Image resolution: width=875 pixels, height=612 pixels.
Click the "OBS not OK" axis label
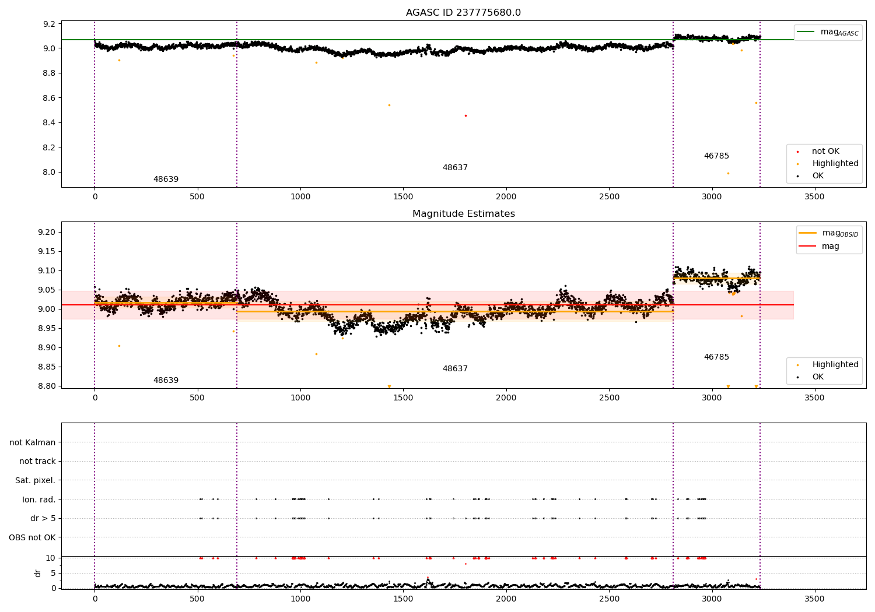tap(32, 537)
